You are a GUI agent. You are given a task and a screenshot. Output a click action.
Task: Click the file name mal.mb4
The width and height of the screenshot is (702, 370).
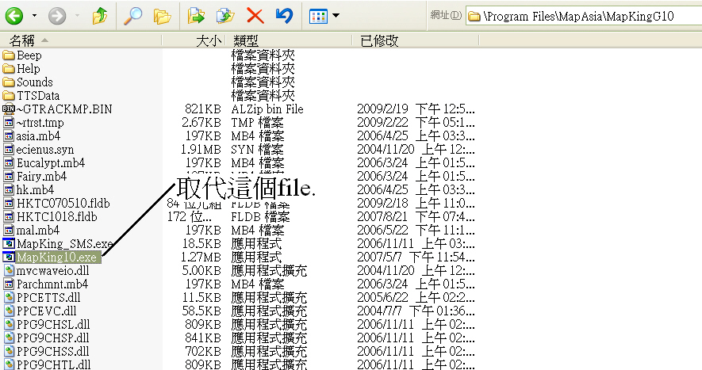(x=37, y=230)
